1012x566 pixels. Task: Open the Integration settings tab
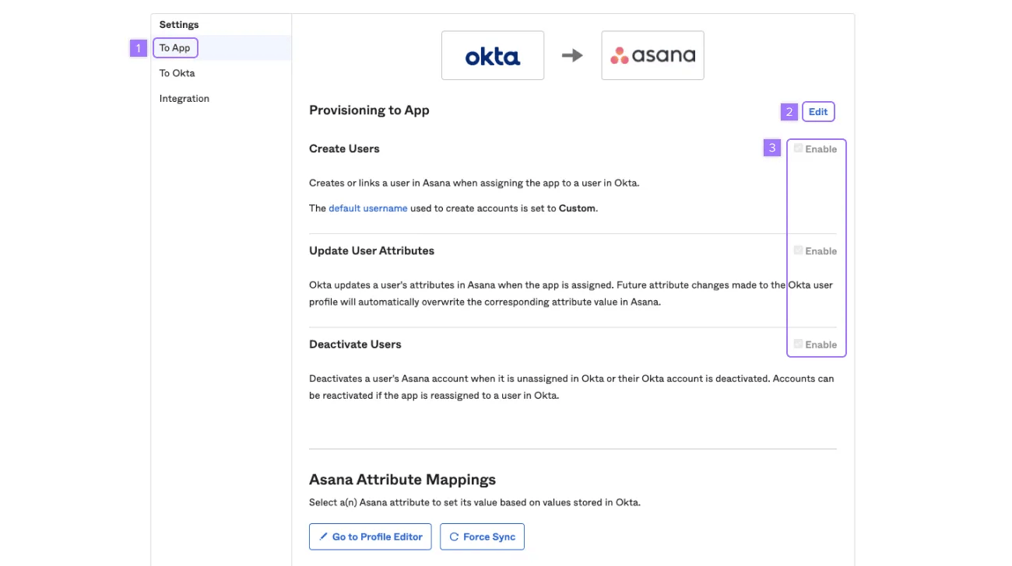[x=184, y=99]
